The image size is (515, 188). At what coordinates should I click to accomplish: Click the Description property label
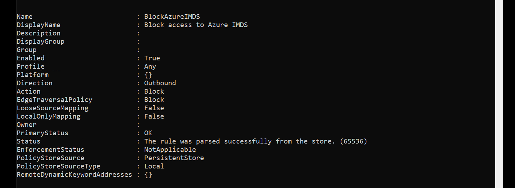point(38,33)
